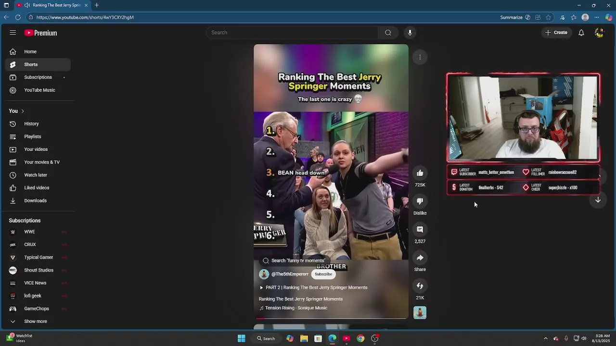Open the comments showing 2,527
The height and width of the screenshot is (346, 616).
420,230
